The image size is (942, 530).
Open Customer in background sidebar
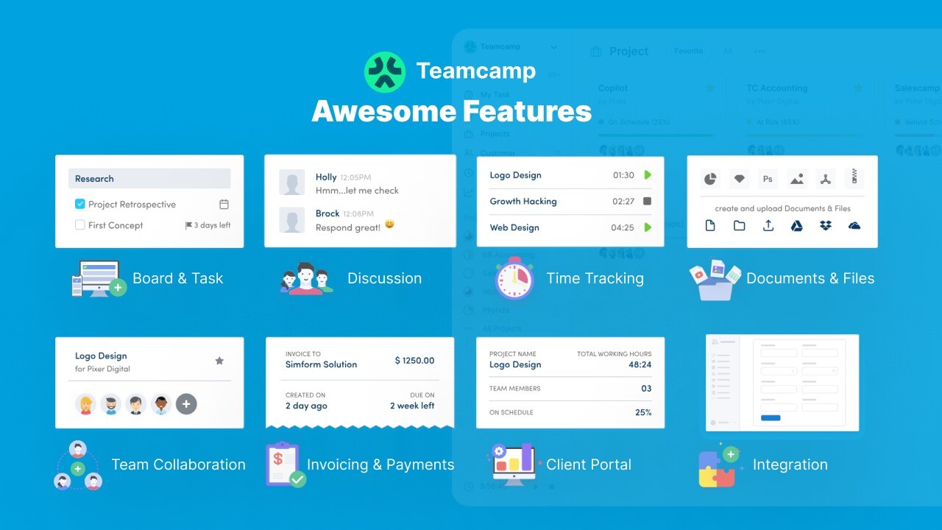(498, 153)
